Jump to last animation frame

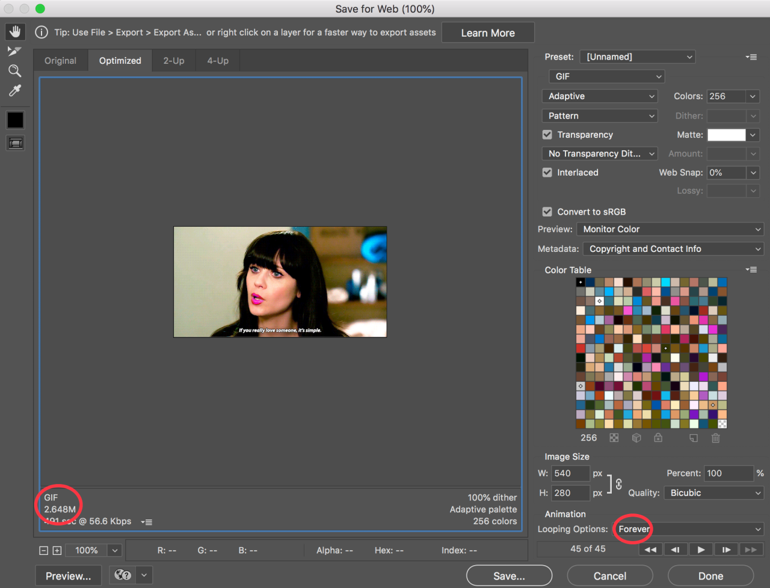pos(751,550)
